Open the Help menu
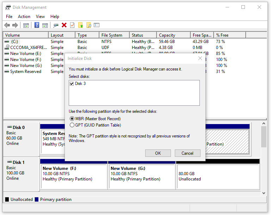271x215 pixels. click(55, 17)
